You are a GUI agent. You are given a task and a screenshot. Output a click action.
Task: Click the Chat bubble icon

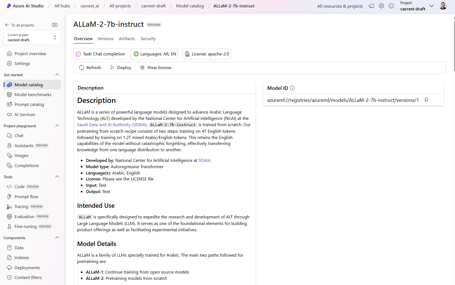point(9,136)
